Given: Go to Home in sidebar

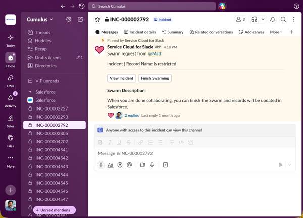Looking at the screenshot, I should click(11, 60).
